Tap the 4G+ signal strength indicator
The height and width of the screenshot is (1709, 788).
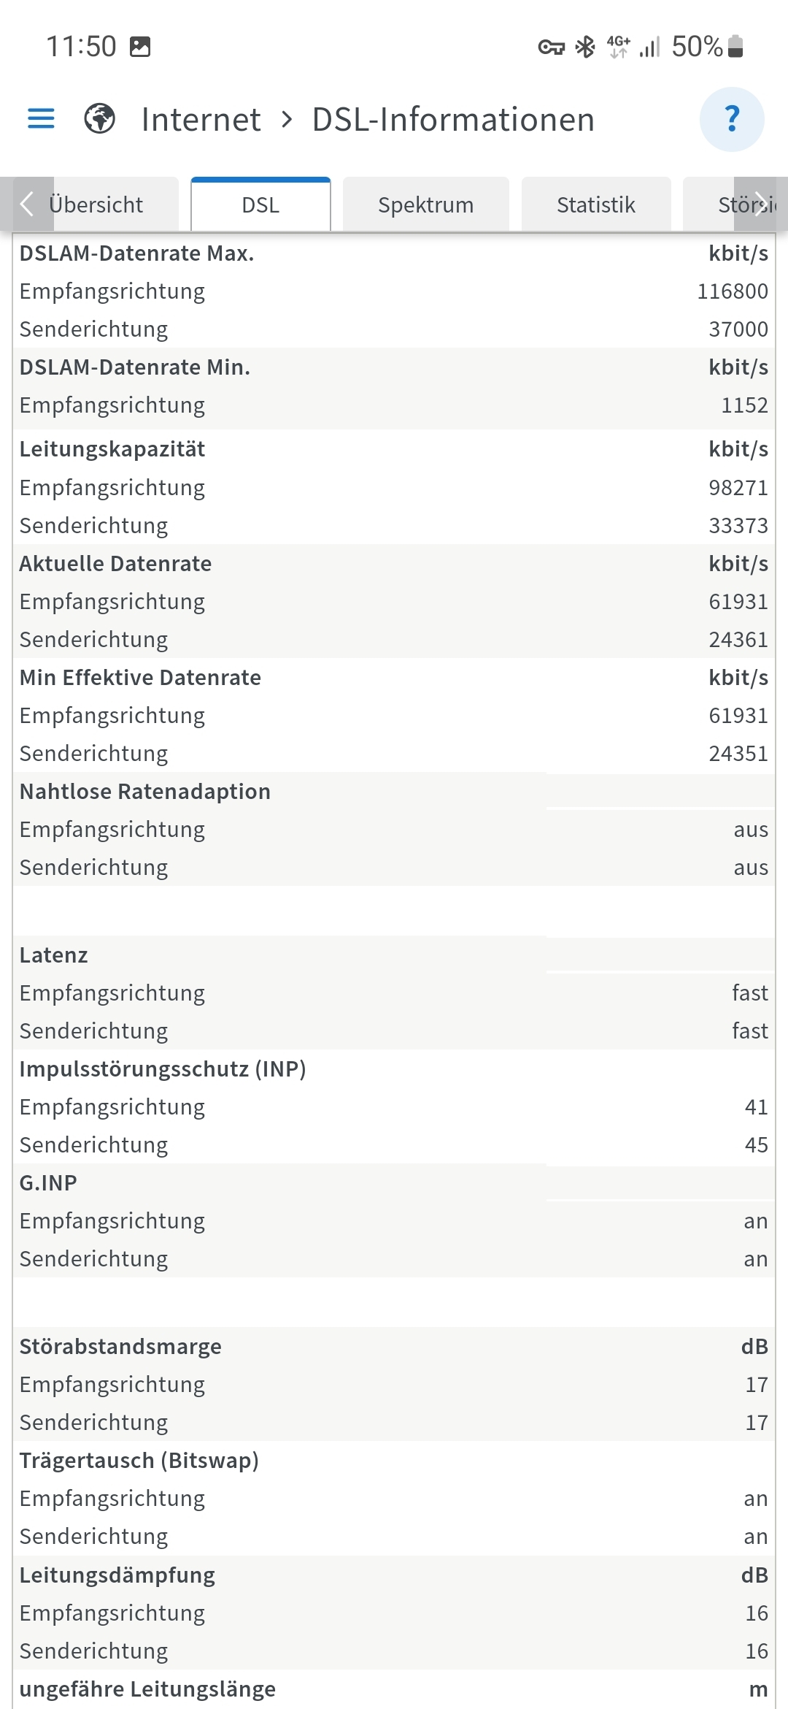click(x=632, y=47)
